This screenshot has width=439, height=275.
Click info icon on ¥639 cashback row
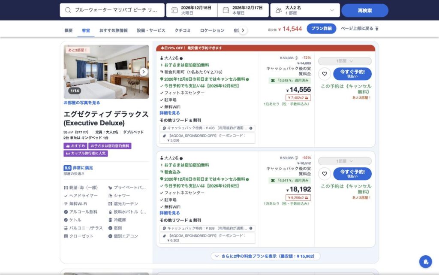[x=251, y=228]
